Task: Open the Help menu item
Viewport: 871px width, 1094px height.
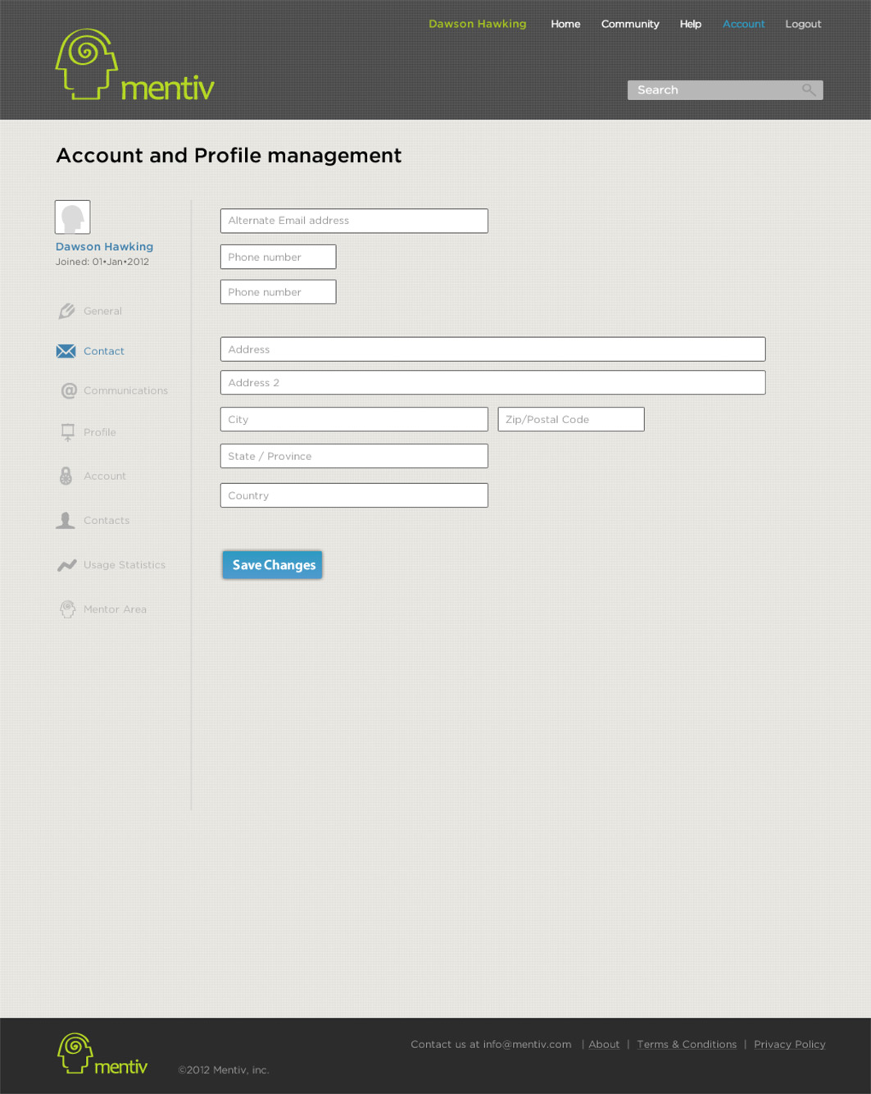Action: 690,24
